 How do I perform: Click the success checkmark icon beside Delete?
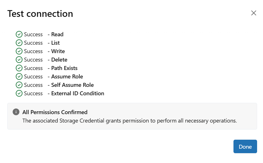(x=19, y=60)
